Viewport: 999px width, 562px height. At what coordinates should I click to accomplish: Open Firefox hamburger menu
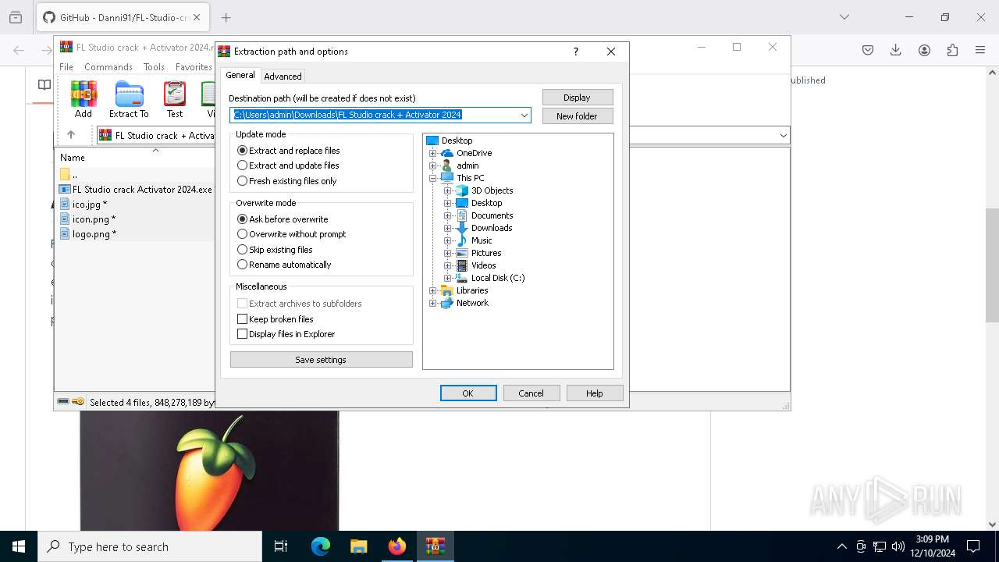980,50
